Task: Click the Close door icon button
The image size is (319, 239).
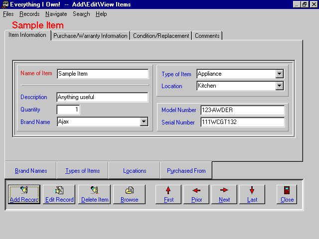Action: click(287, 194)
